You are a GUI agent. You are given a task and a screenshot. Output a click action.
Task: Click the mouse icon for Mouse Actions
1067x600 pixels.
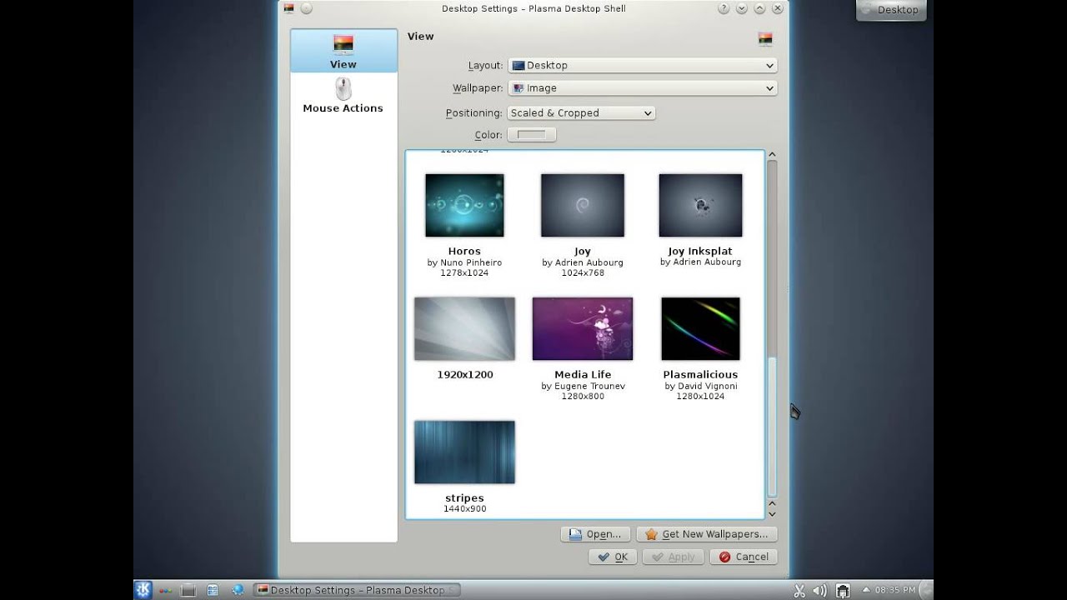coord(343,88)
